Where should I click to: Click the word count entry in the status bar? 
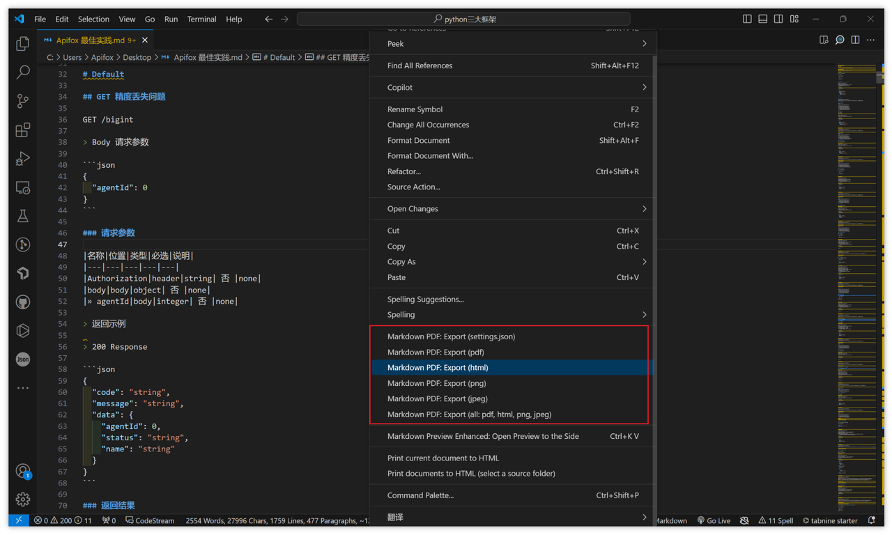(277, 520)
